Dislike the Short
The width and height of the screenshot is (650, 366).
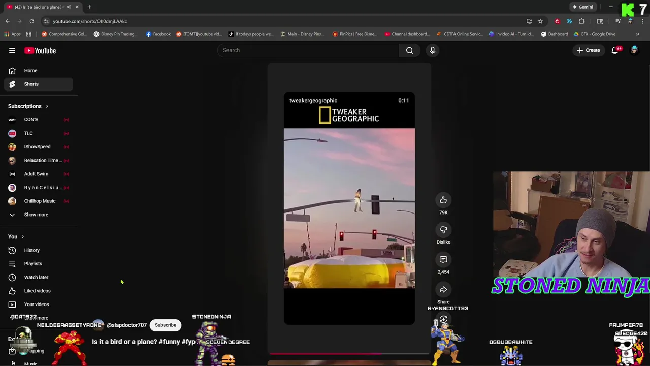tap(443, 230)
